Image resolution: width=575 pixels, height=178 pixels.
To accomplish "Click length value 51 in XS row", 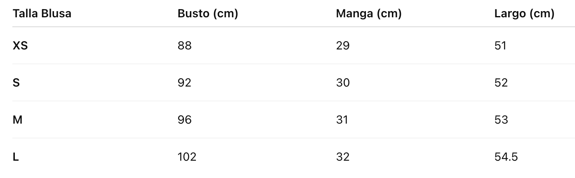I will [x=500, y=45].
